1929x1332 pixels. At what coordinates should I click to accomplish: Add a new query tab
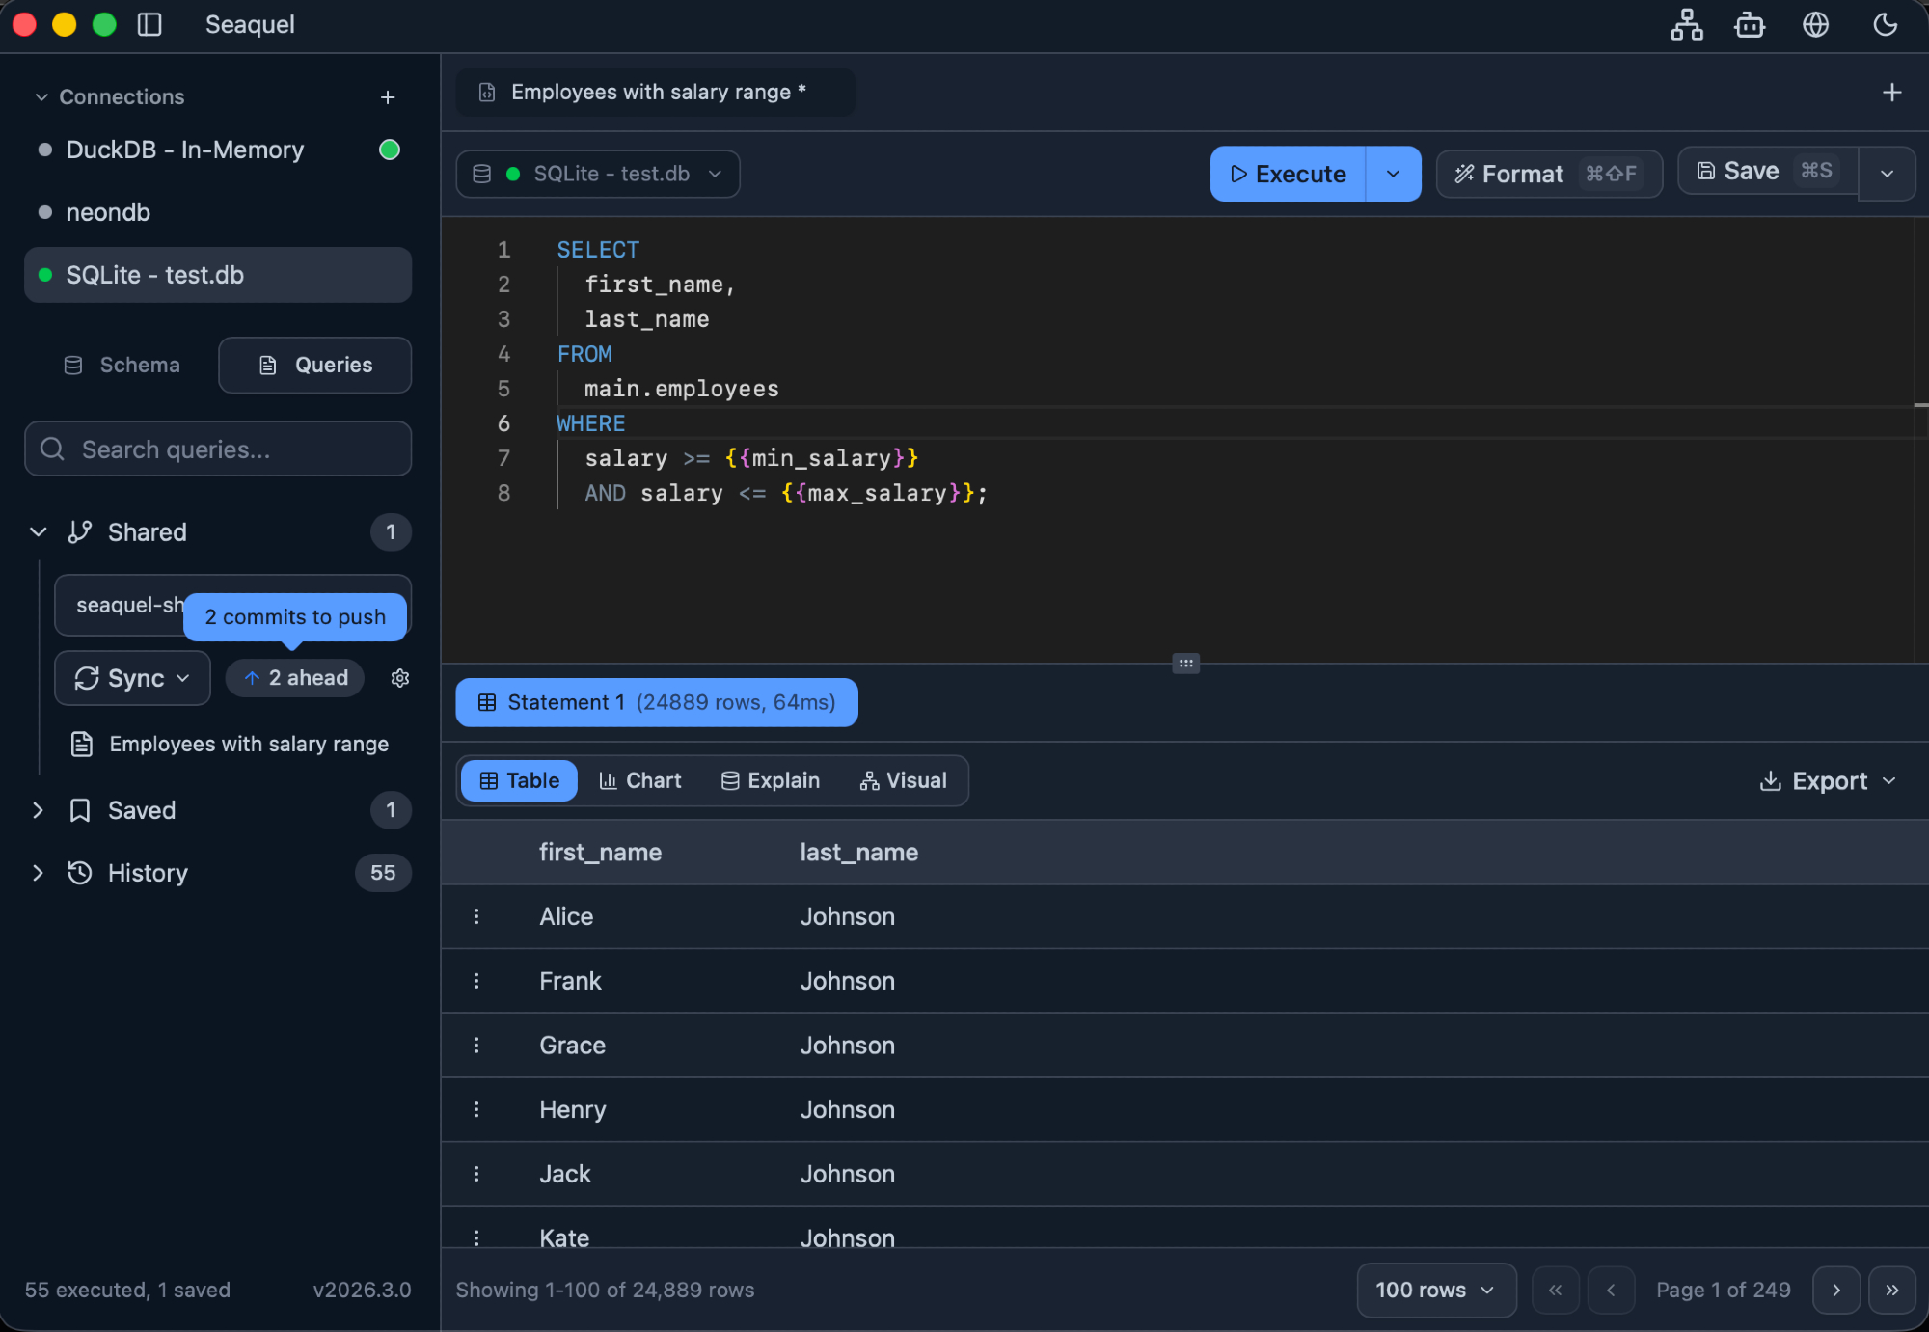[x=1891, y=93]
